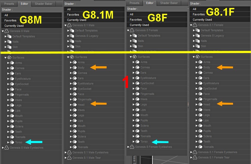Expand Arms surface under Genesis 8 Male
Screen dimensions: 251x164
(x=8, y=63)
